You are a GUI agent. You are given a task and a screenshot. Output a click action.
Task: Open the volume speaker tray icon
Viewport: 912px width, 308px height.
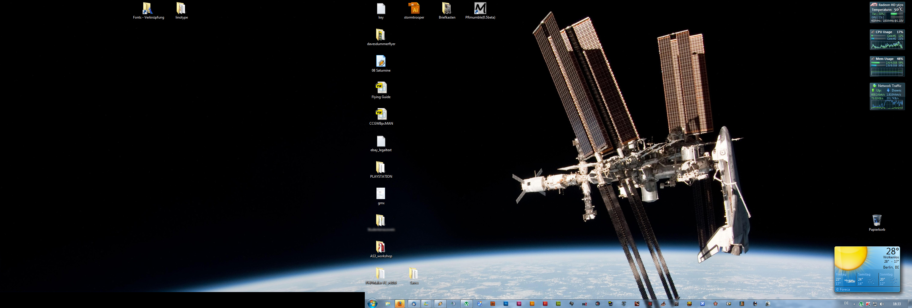point(882,304)
